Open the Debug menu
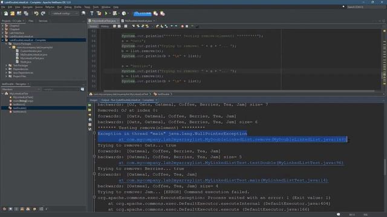 (68, 7)
